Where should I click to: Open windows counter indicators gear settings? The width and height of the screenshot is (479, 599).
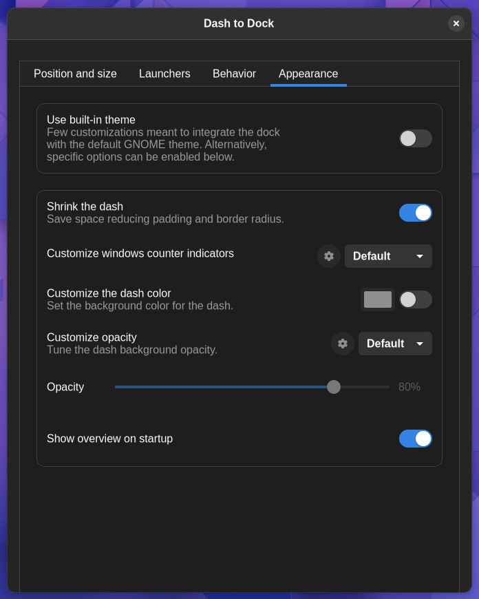tap(328, 256)
